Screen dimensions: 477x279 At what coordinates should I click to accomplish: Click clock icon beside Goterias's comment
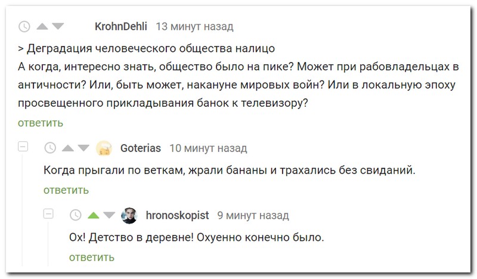51,148
